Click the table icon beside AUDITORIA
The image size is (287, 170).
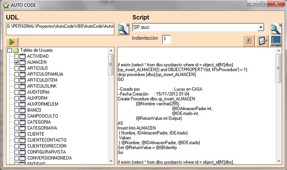[22, 92]
